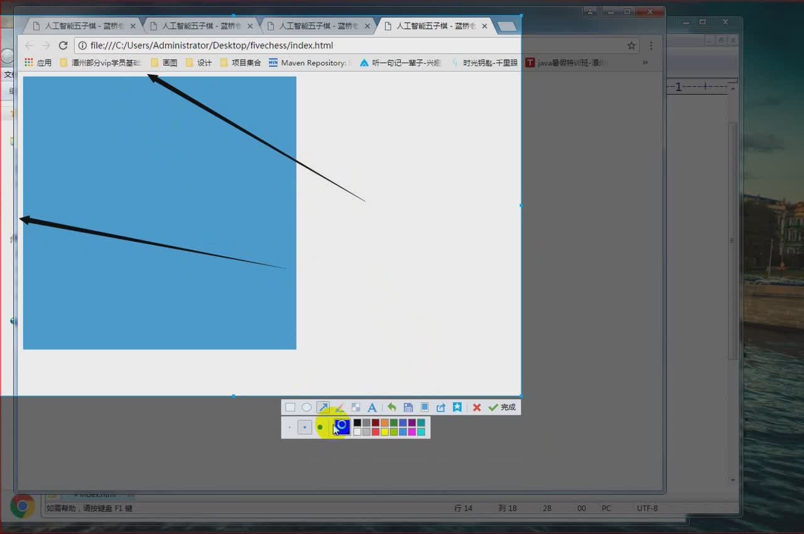This screenshot has height=534, width=804.
Task: Cancel the screenshot with the red X
Action: [x=477, y=407]
